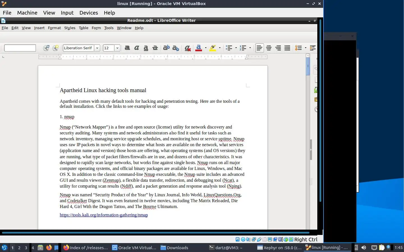Align text left

coord(260,48)
